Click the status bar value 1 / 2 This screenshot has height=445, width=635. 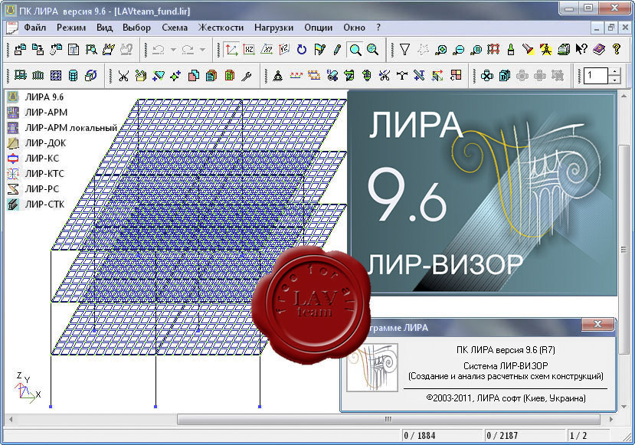578,436
